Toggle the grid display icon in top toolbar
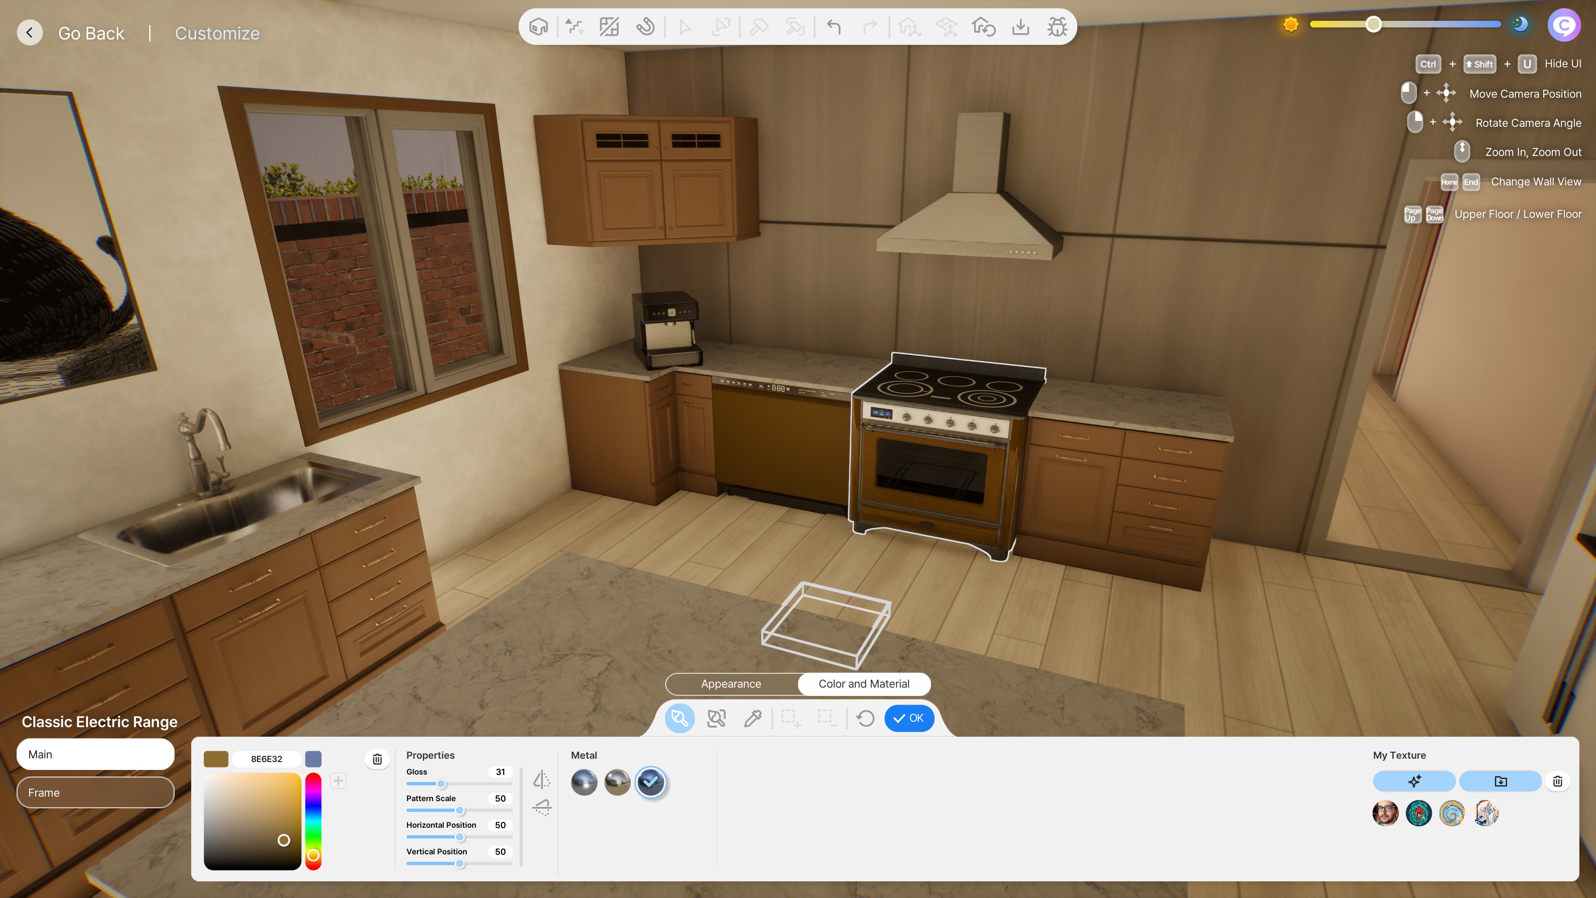This screenshot has height=898, width=1596. pyautogui.click(x=609, y=27)
